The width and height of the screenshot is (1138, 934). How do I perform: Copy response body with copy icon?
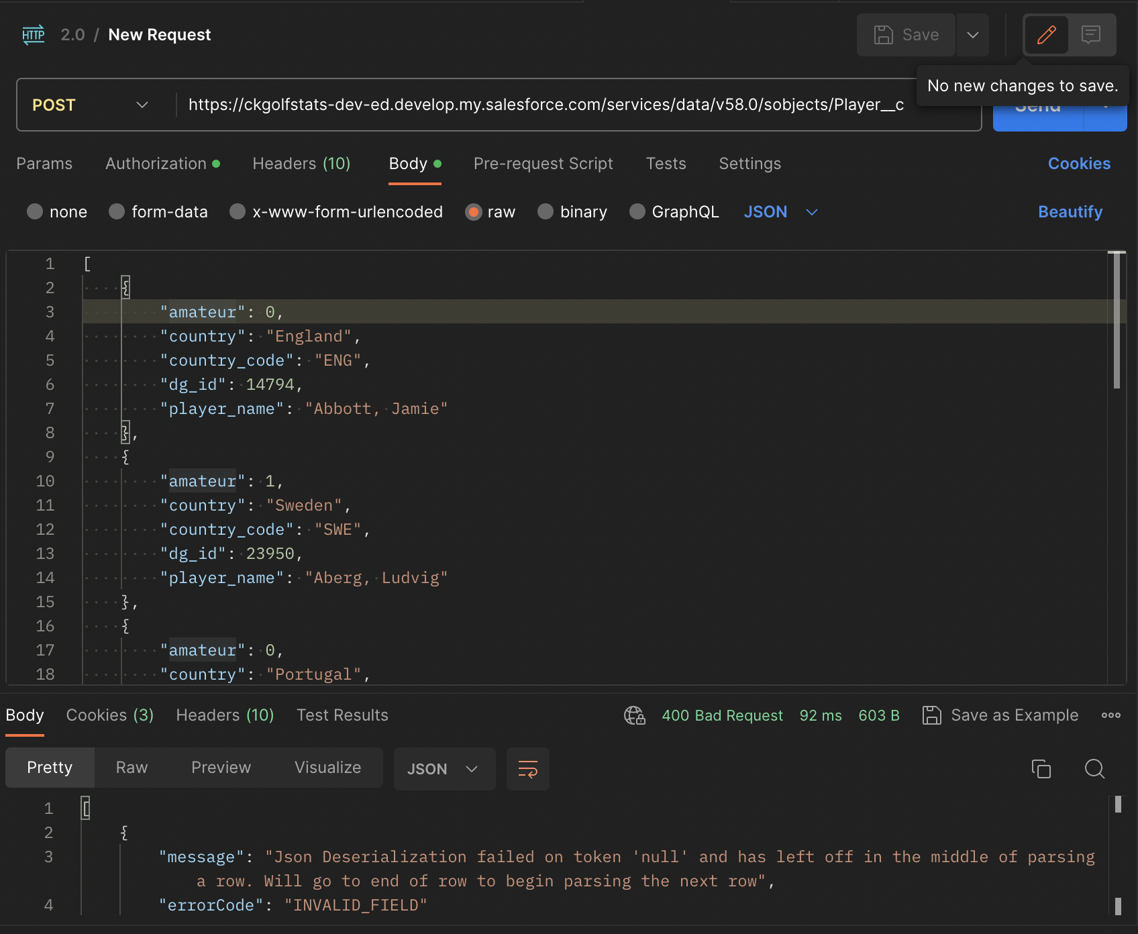1041,769
